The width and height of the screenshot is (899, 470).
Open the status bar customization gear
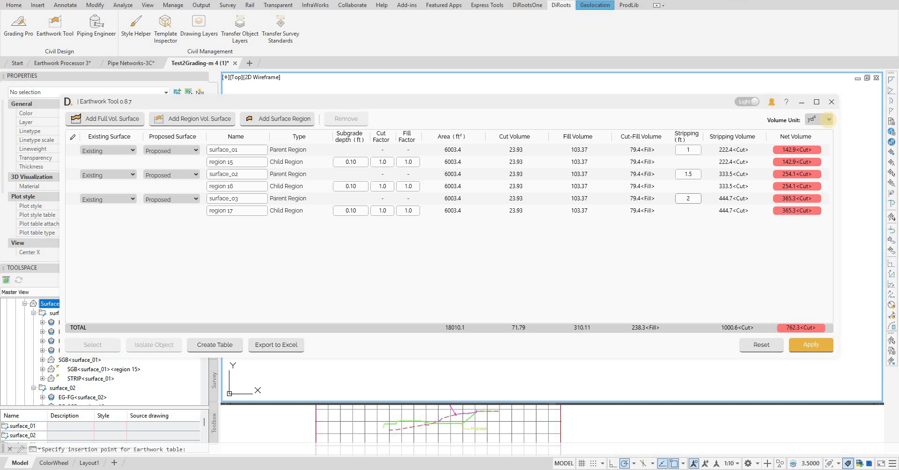click(x=749, y=463)
